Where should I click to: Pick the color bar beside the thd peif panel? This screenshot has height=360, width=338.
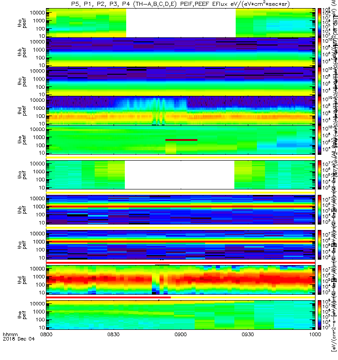(320, 279)
